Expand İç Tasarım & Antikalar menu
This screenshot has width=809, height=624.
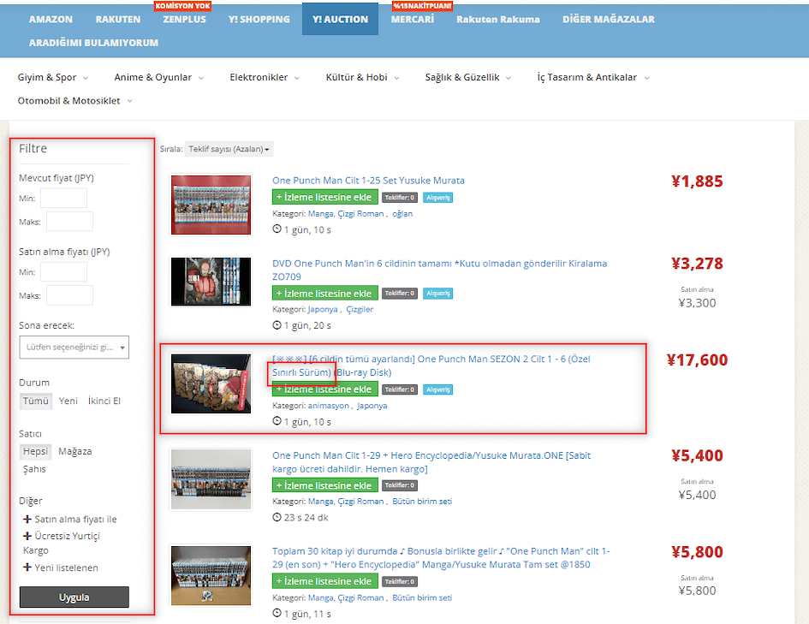tap(593, 77)
